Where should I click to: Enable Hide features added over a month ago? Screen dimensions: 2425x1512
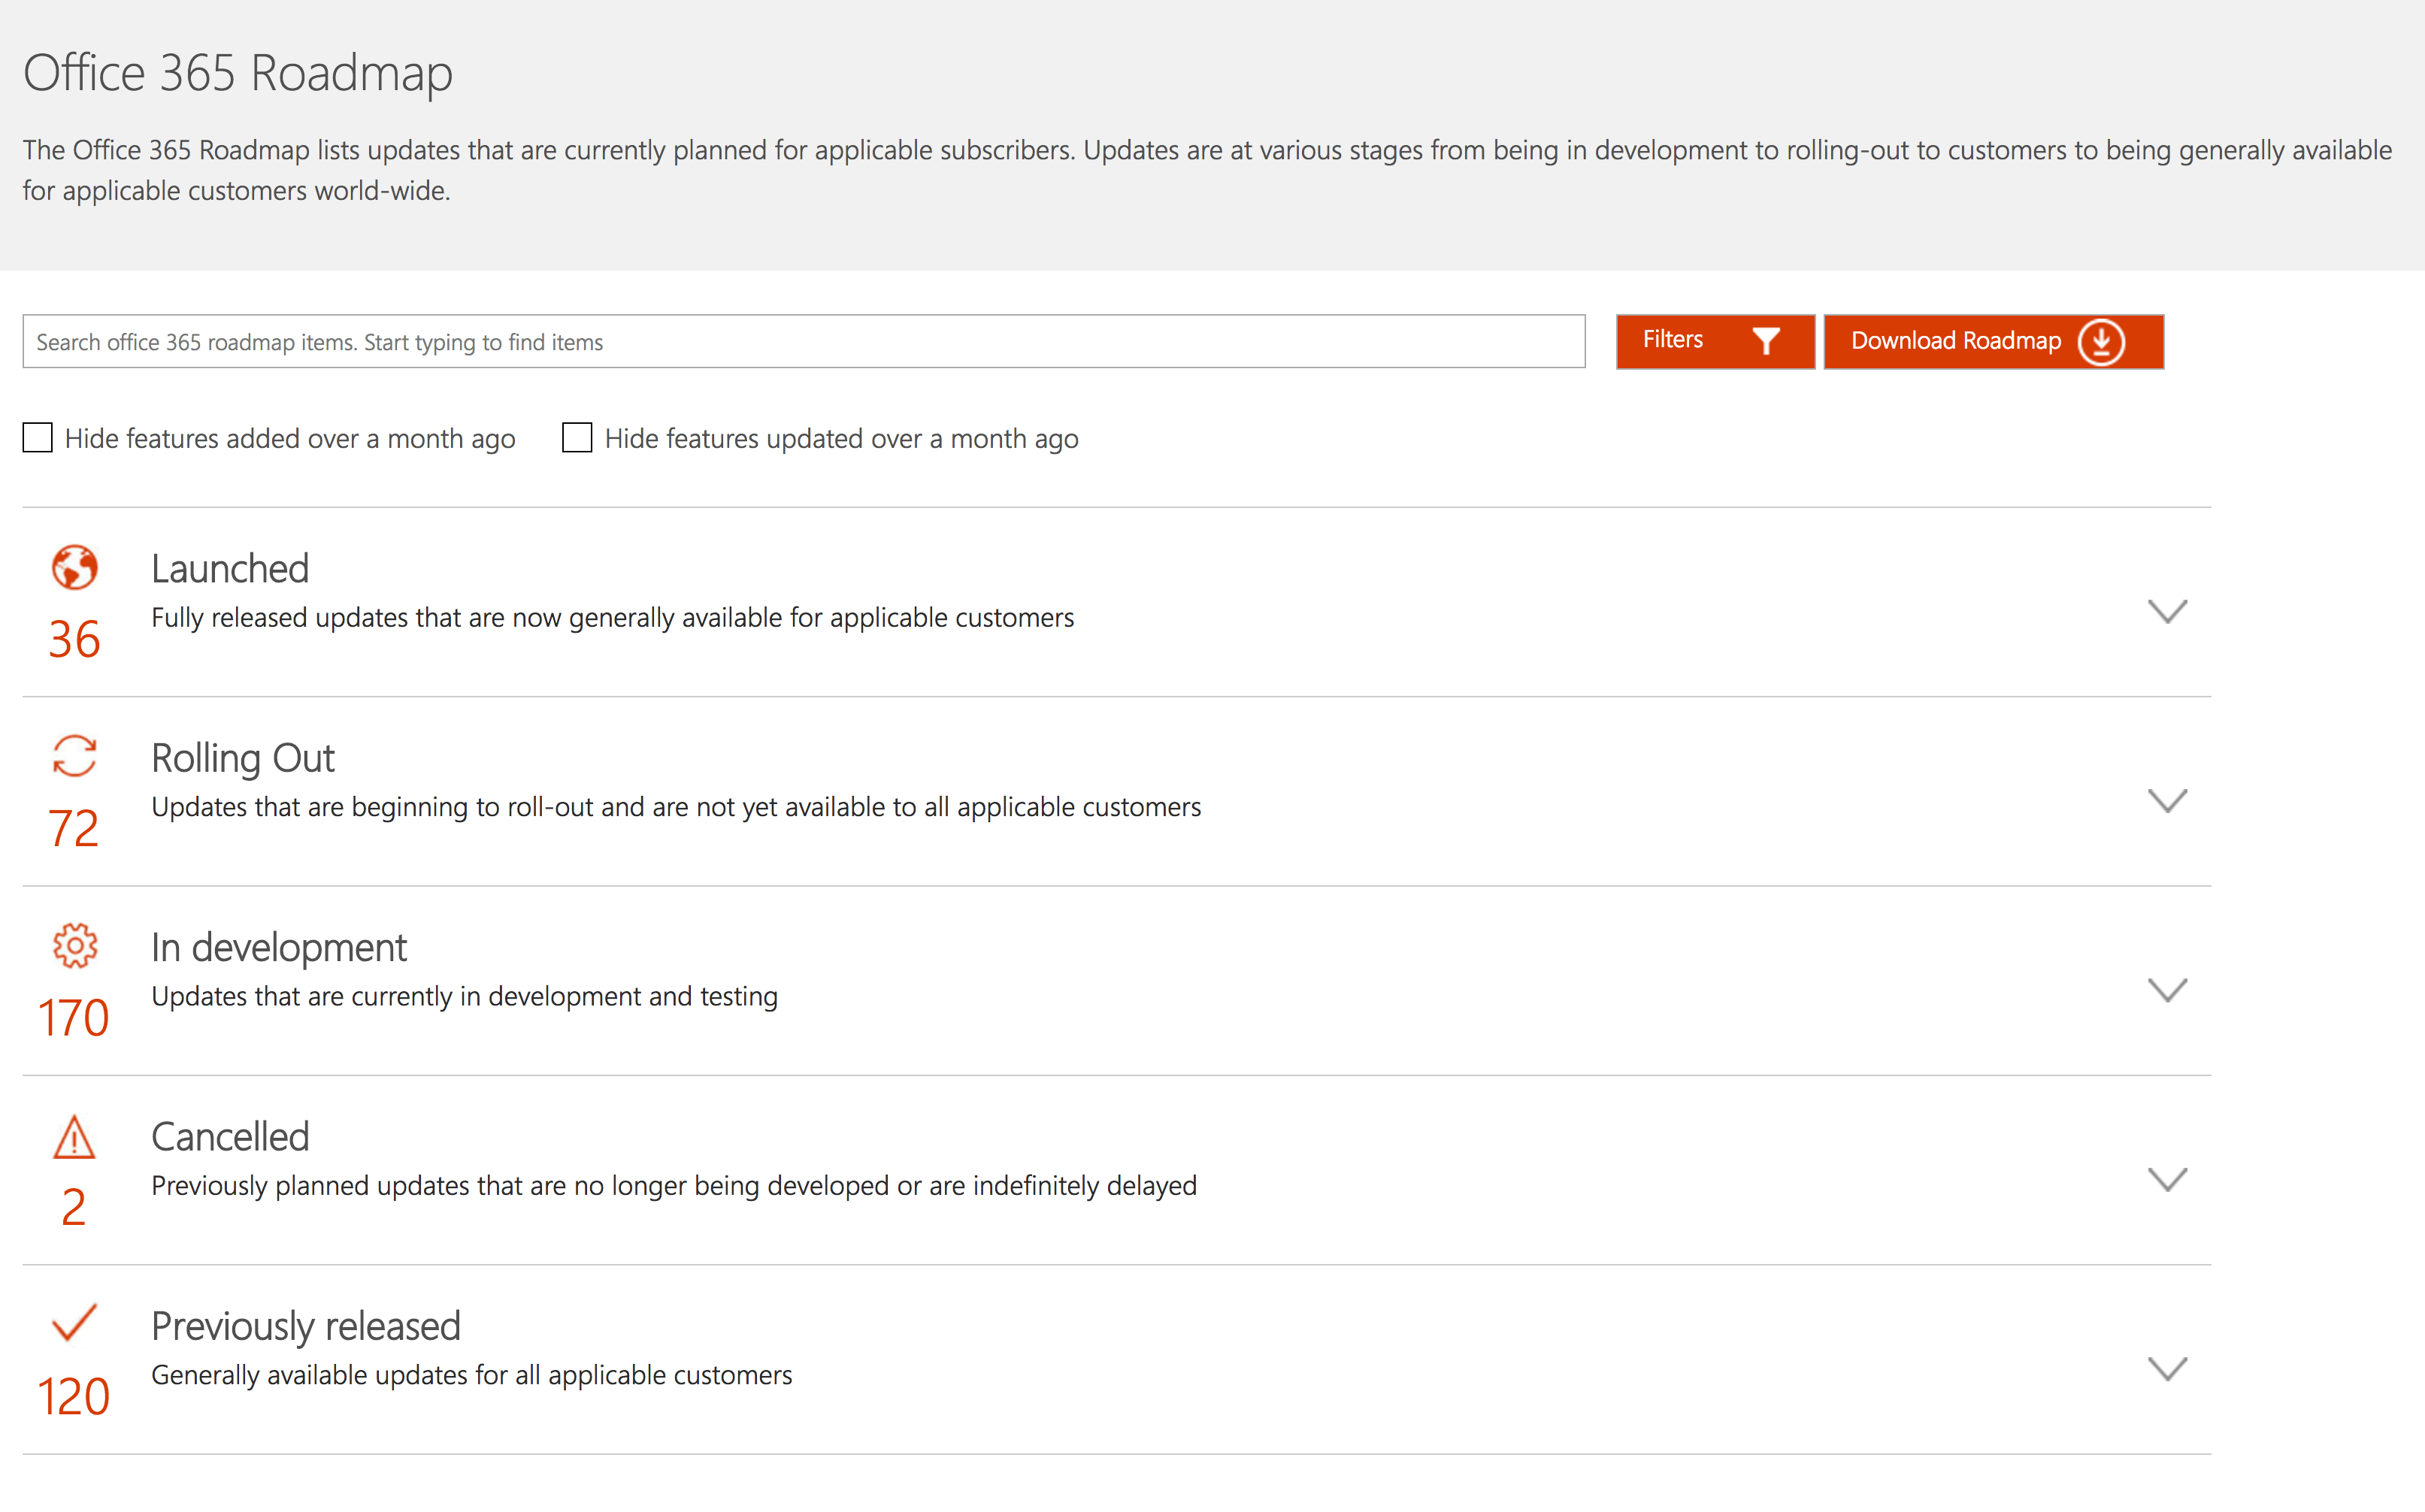coord(38,438)
